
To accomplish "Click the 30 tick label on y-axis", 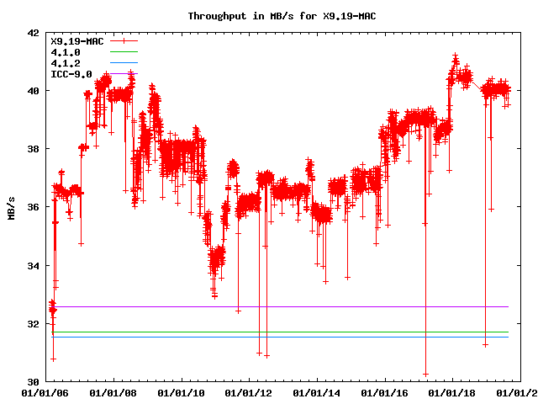I will [32, 382].
